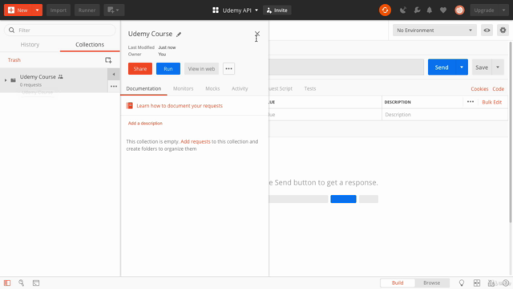Screen dimensions: 513x289
Task: Click the Share button
Action: click(140, 69)
